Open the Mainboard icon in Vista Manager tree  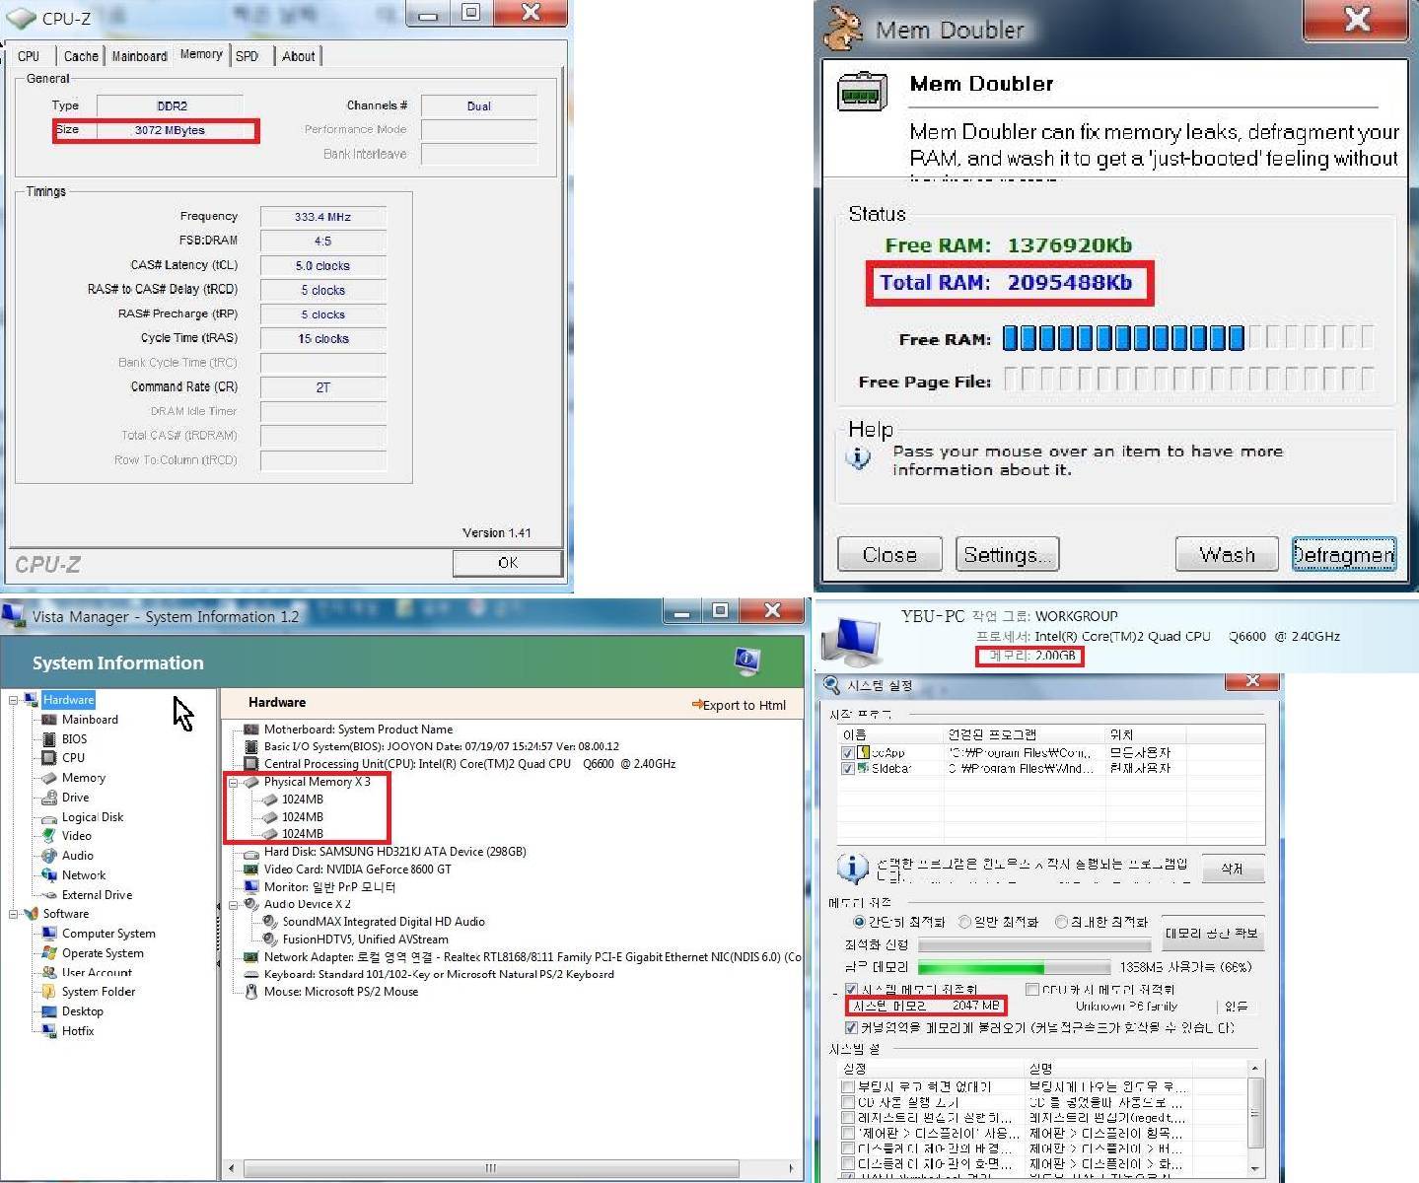click(x=48, y=720)
